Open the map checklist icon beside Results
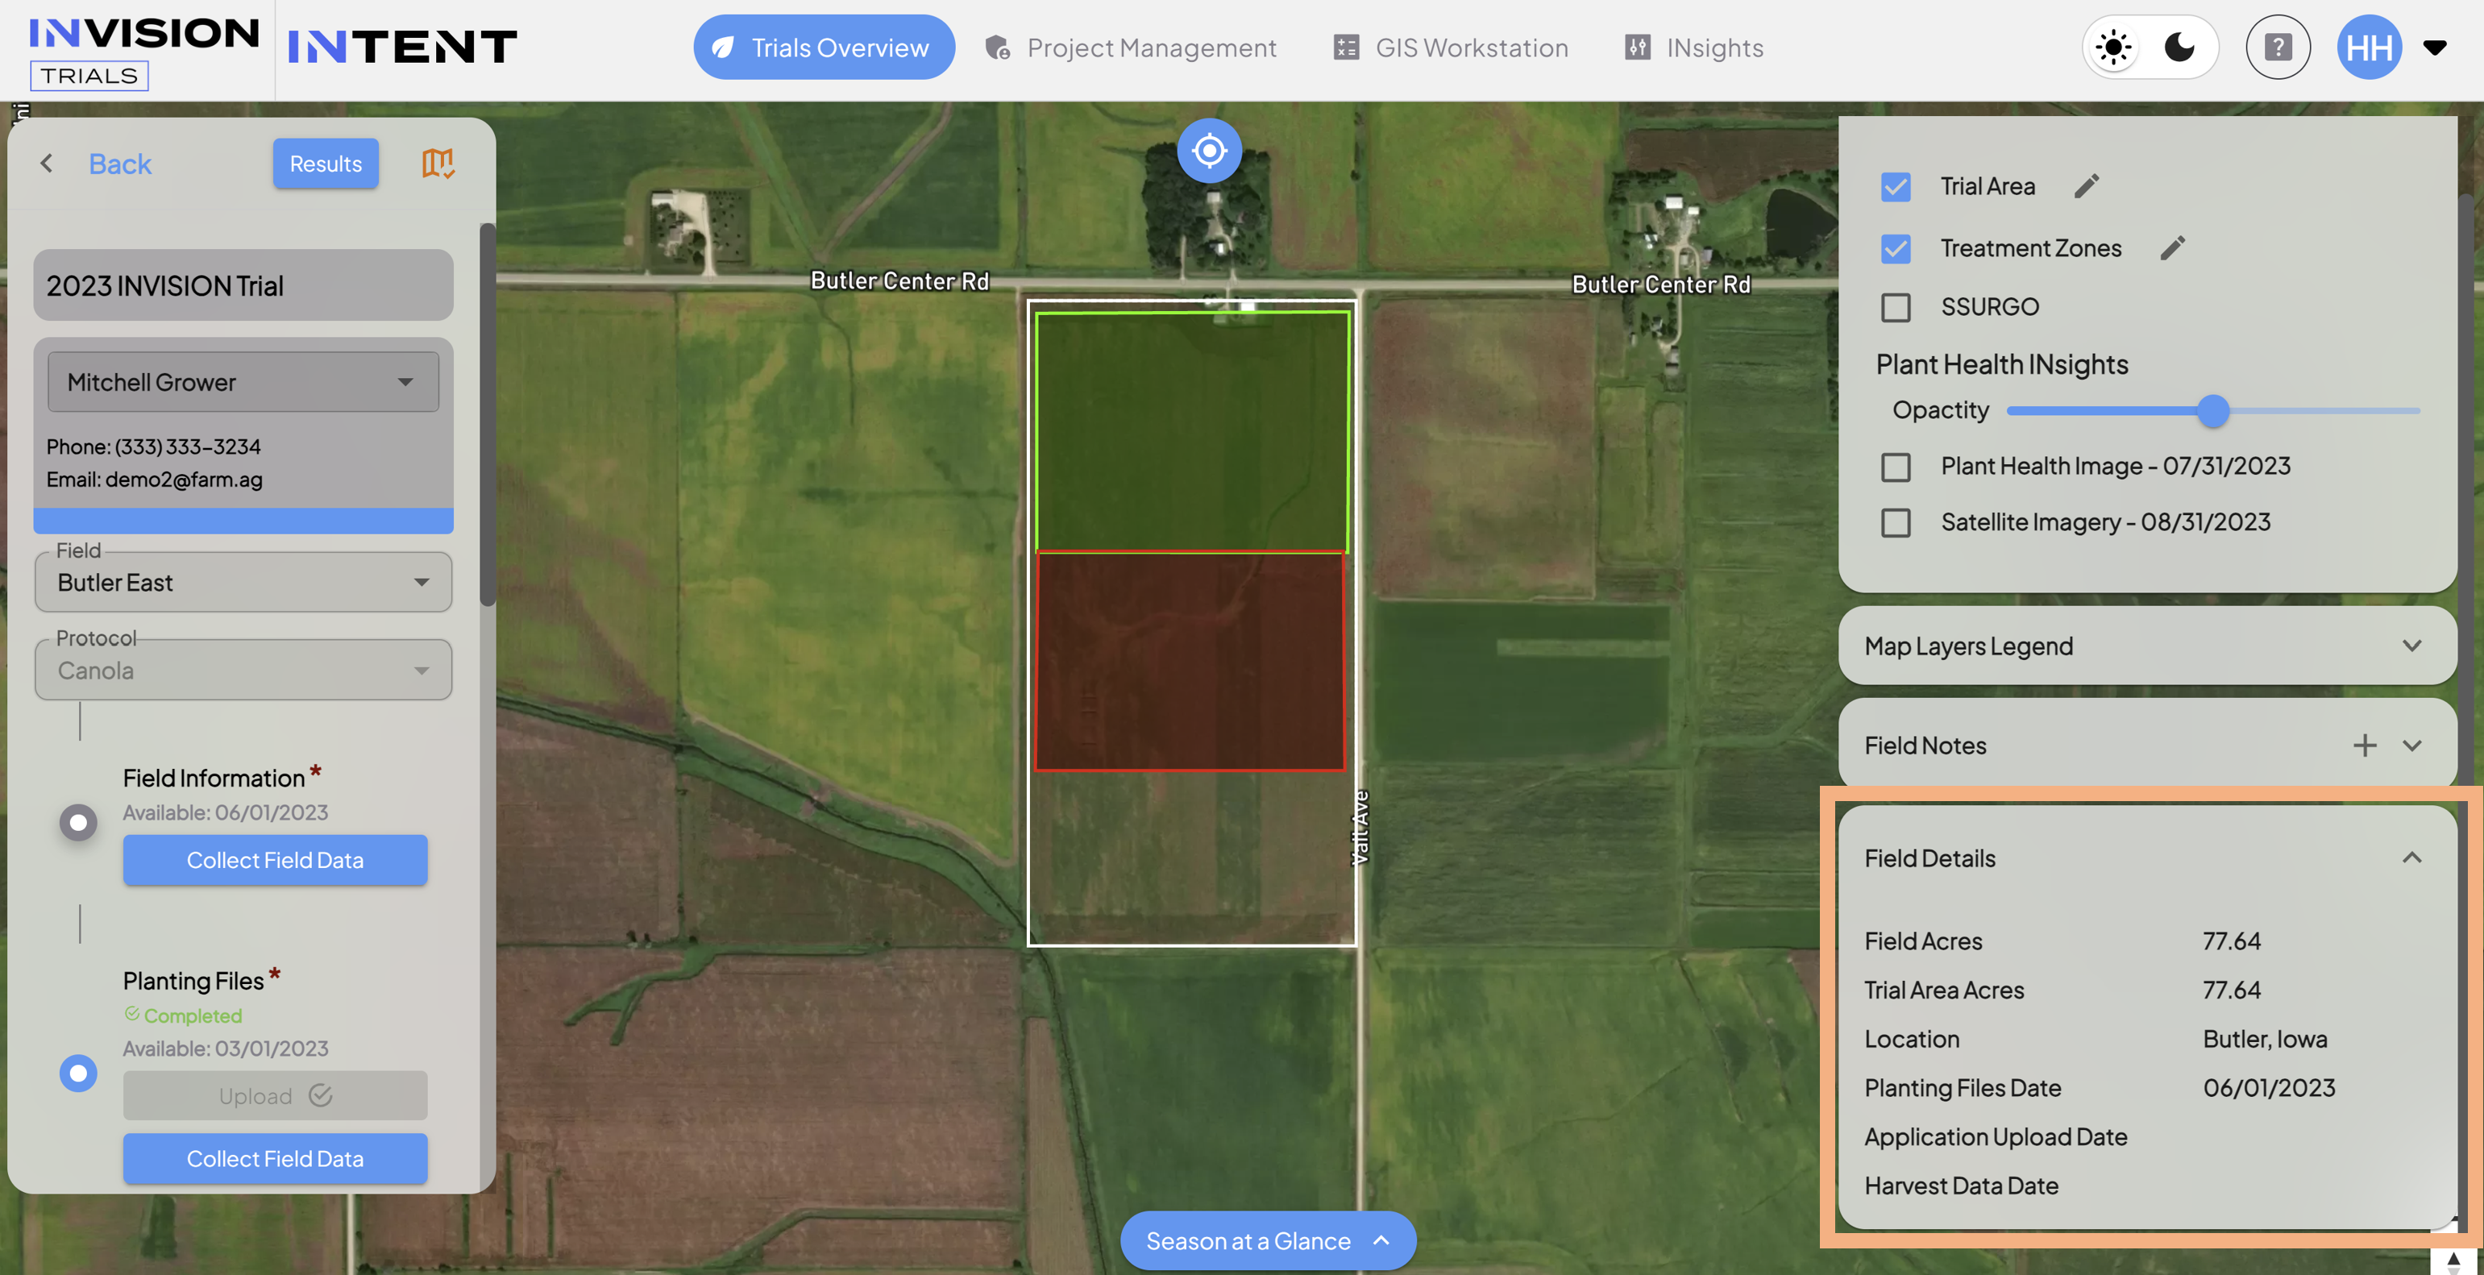2484x1275 pixels. pos(437,163)
